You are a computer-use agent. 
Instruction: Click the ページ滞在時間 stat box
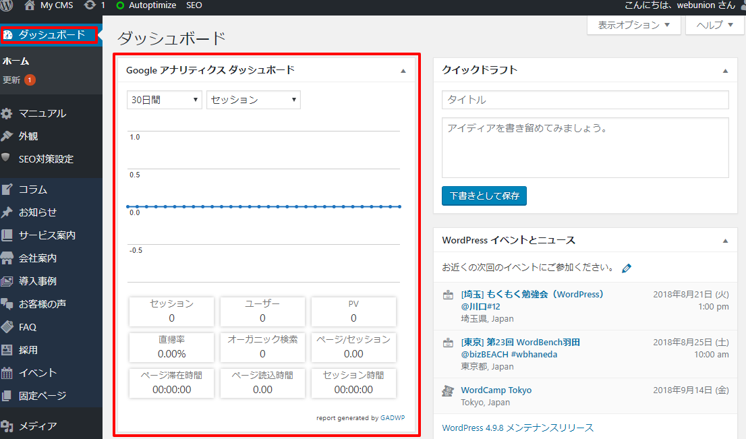(x=171, y=383)
